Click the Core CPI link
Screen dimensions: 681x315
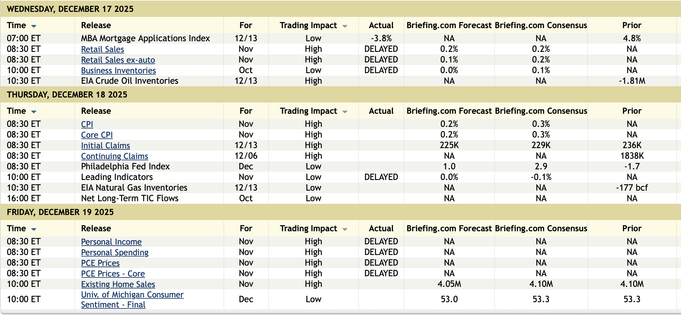tap(97, 135)
